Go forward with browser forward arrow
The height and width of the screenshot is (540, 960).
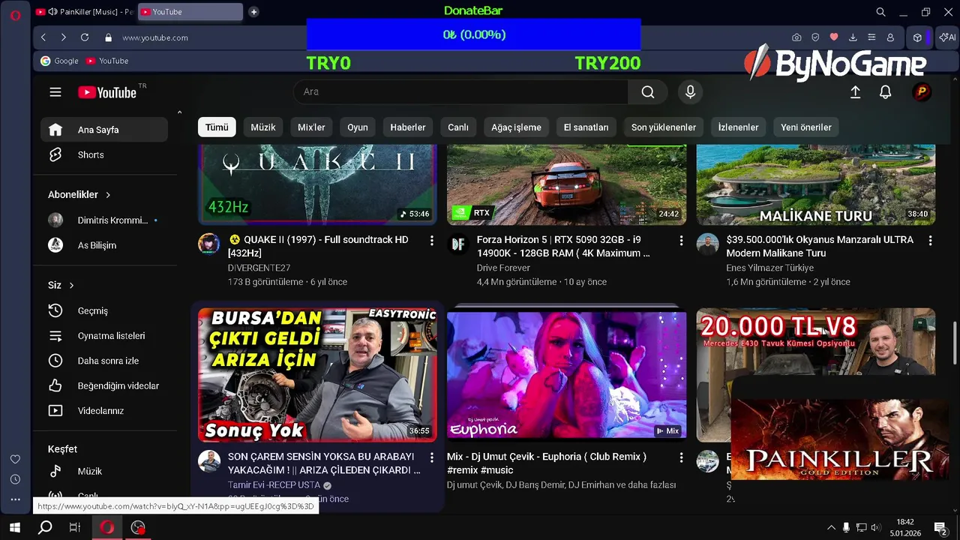coord(64,37)
